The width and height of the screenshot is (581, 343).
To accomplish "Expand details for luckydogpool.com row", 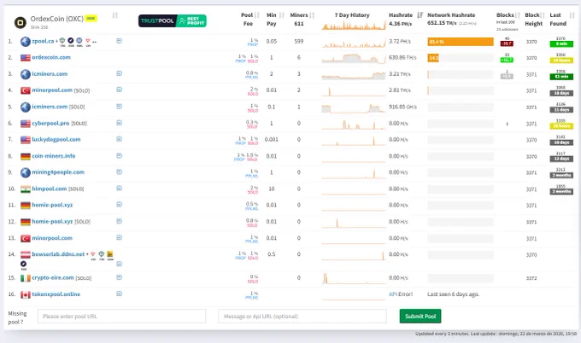I will click(x=119, y=139).
